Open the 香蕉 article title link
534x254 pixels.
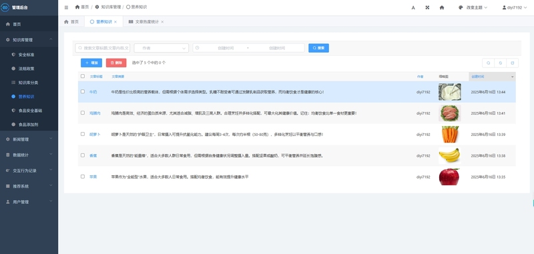[93, 155]
